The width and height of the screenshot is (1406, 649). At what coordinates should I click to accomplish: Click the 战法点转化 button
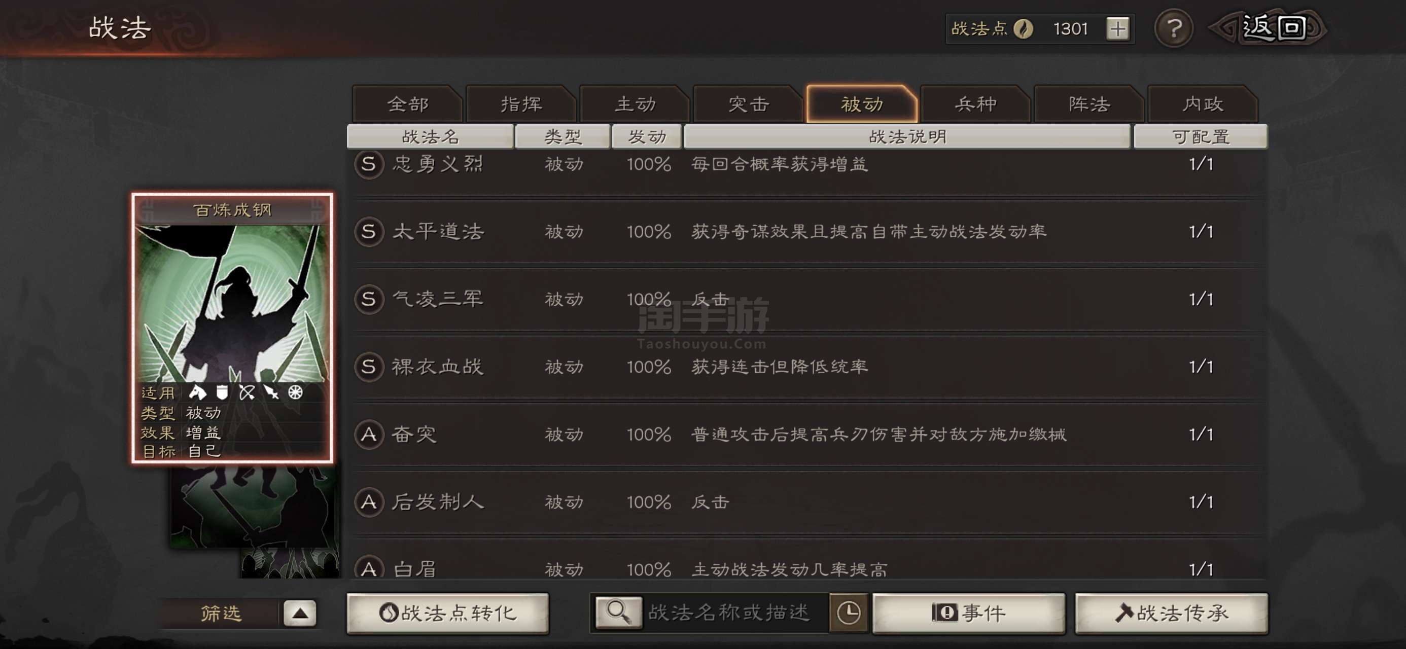tap(447, 613)
